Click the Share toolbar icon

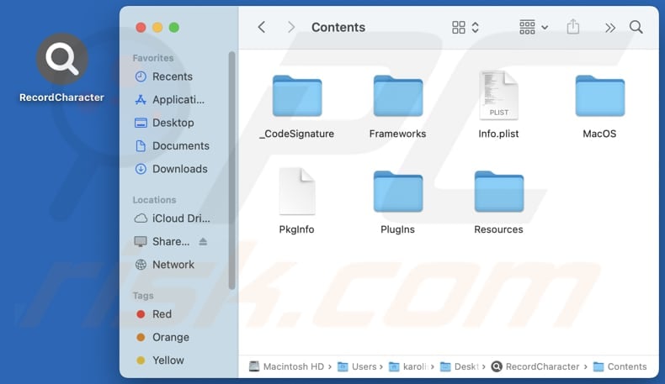pos(573,27)
